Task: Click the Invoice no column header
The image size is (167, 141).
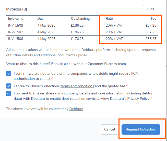Action: pyautogui.click(x=16, y=18)
